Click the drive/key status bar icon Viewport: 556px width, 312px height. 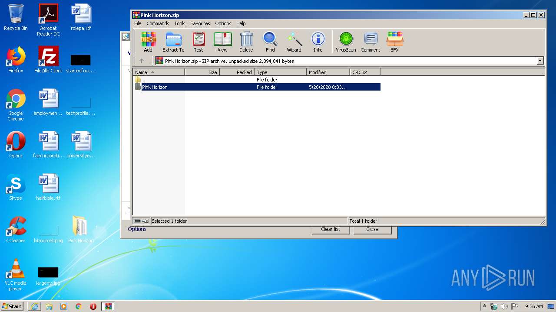pyautogui.click(x=141, y=221)
